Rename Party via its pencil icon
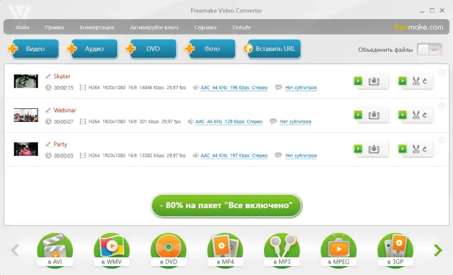Screen dimensions: 453x275 pyautogui.click(x=48, y=144)
